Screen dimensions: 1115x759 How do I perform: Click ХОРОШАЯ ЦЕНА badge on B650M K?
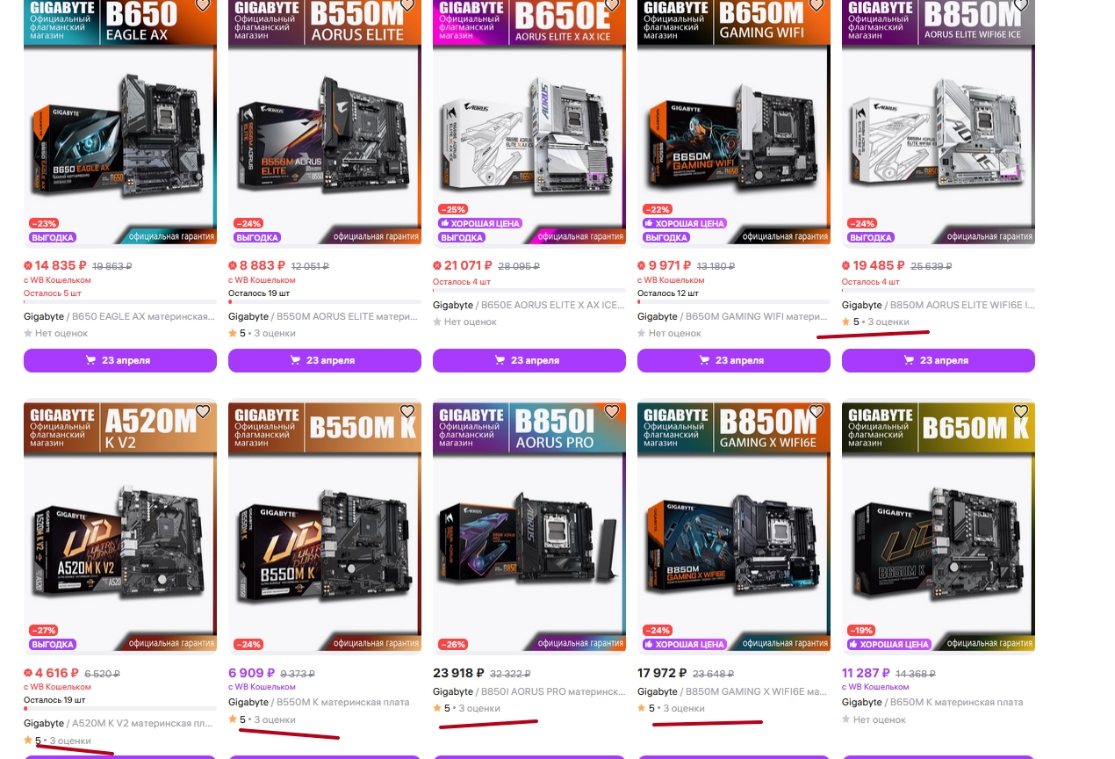click(888, 644)
